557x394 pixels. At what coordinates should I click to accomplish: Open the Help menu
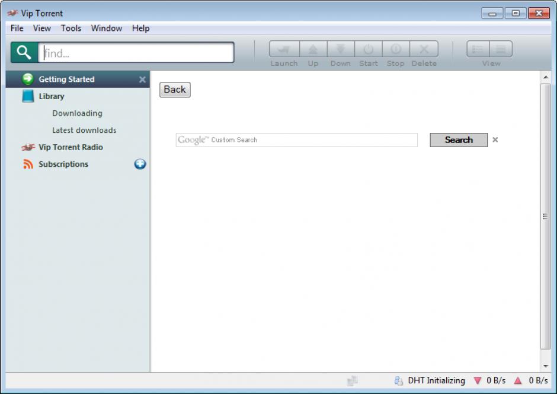(140, 28)
